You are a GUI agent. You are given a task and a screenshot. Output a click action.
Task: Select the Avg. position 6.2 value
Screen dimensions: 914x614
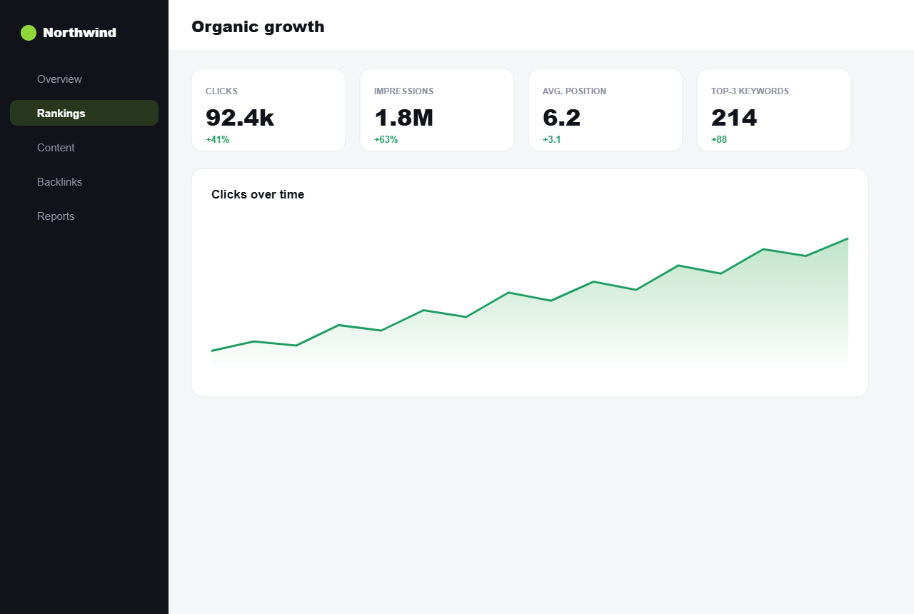(562, 117)
